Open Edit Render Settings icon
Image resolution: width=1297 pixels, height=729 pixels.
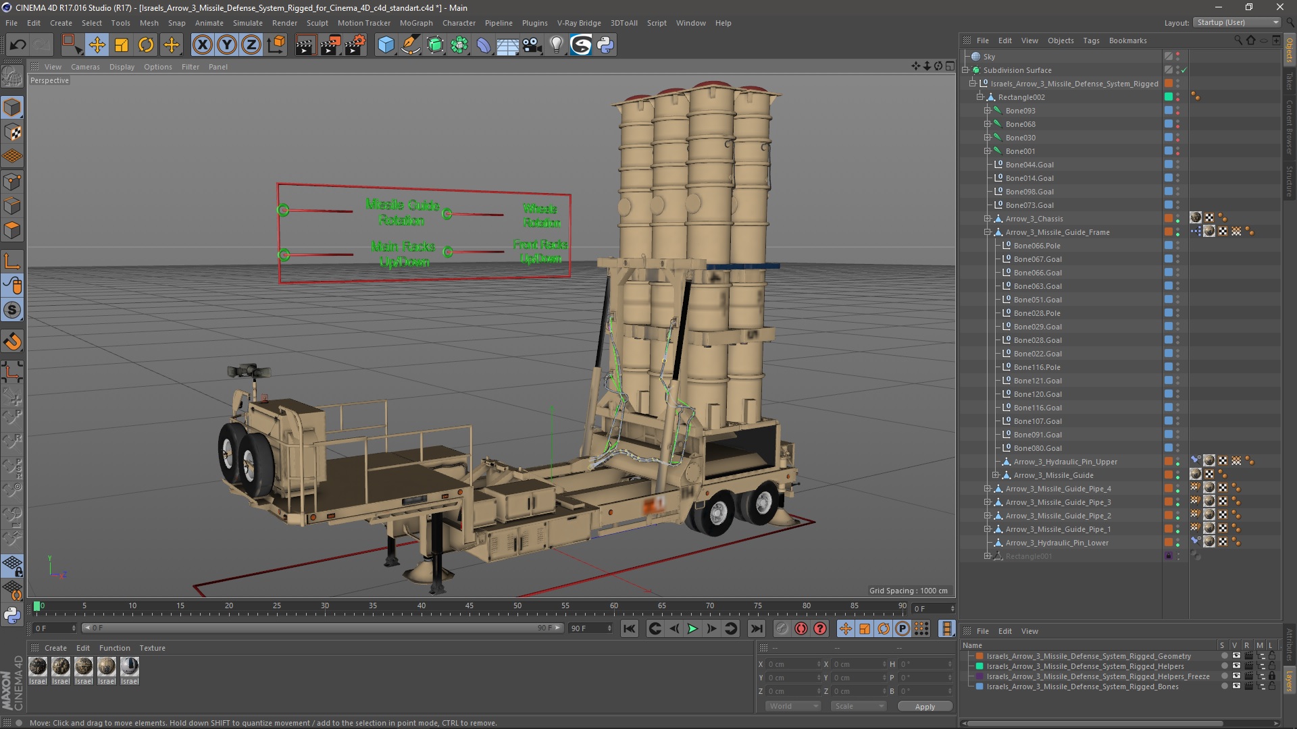[355, 45]
